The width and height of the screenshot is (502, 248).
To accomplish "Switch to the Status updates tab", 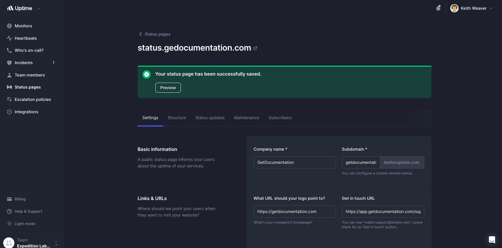I will coord(210,118).
